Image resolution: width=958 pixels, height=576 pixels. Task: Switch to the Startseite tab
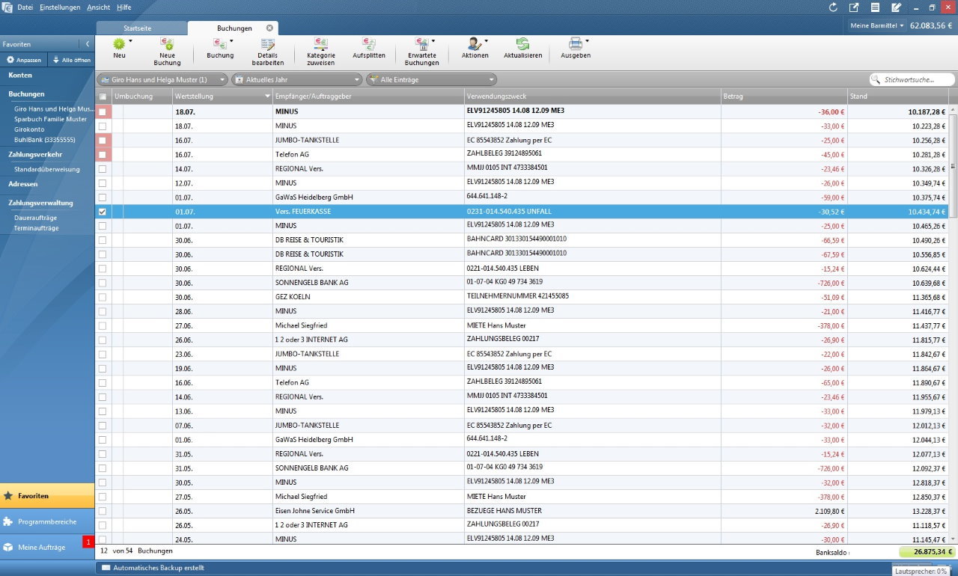(138, 28)
